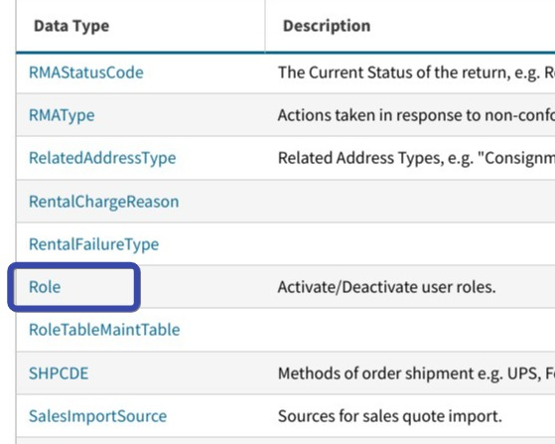
Task: Open the RMAType link
Action: tap(62, 115)
